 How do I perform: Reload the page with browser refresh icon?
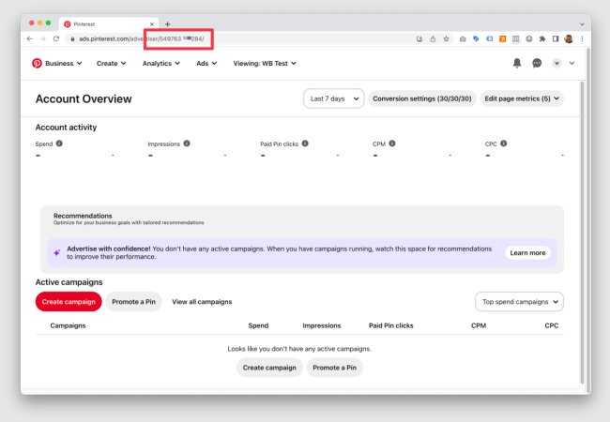click(x=56, y=38)
